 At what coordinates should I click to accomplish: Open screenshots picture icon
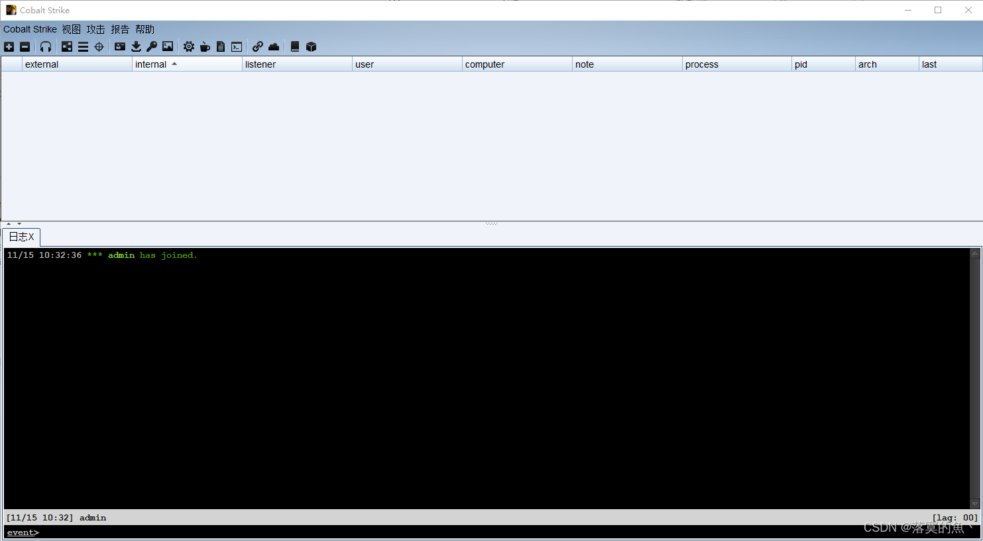(x=168, y=46)
